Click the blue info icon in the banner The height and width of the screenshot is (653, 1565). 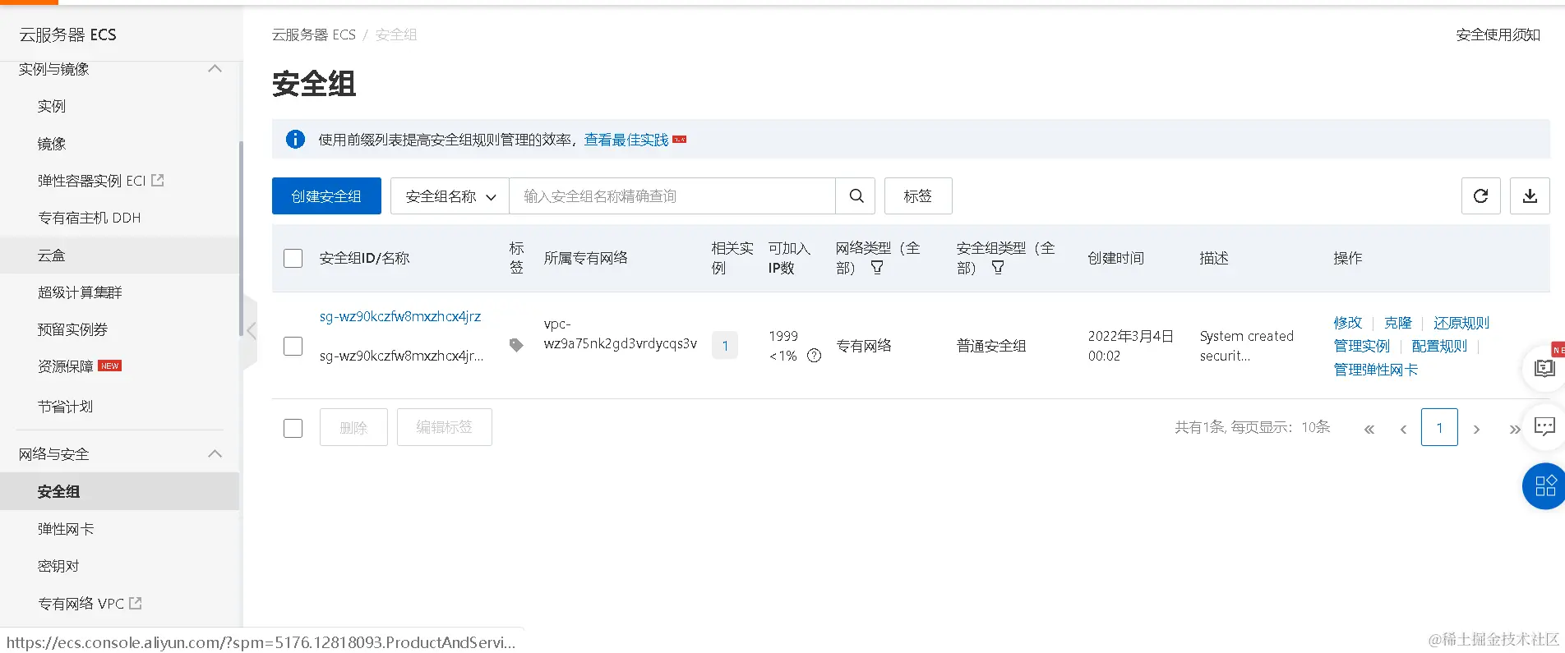(x=295, y=140)
